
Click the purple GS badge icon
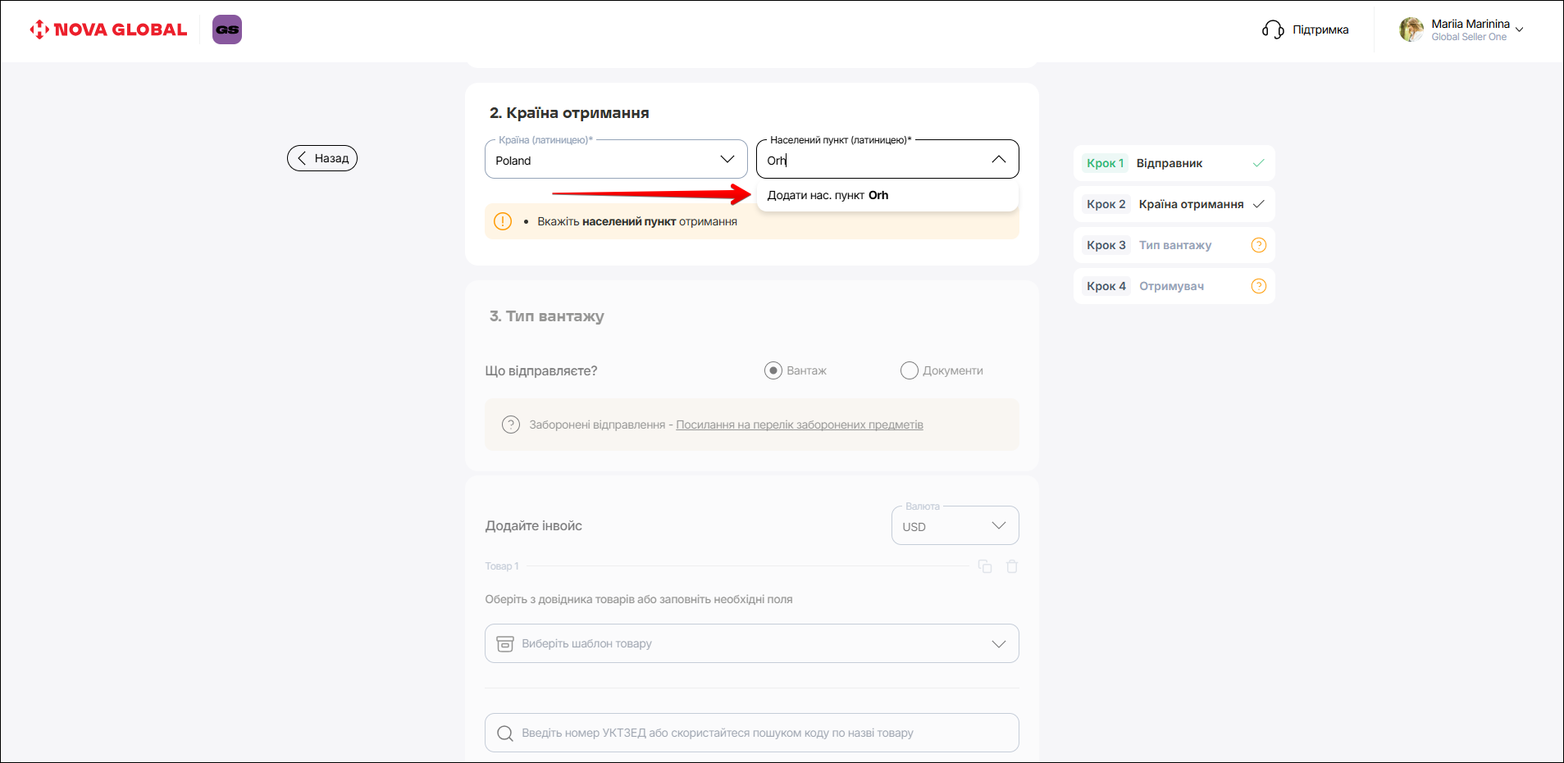point(227,30)
